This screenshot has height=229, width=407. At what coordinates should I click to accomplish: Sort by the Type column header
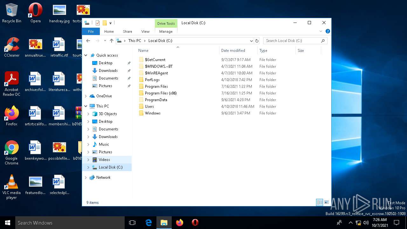[x=263, y=51]
